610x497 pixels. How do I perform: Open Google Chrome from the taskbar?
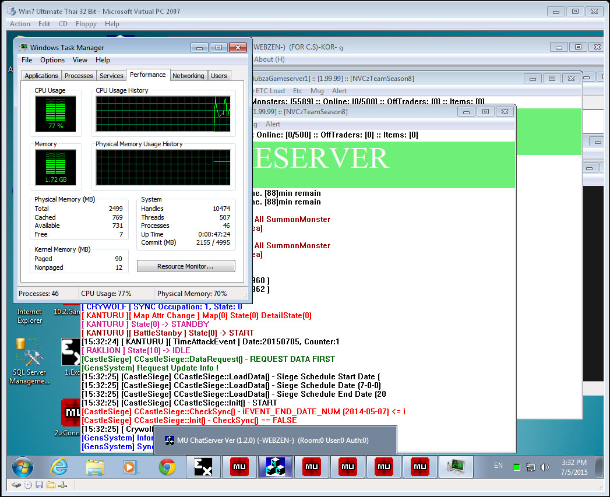tap(167, 467)
